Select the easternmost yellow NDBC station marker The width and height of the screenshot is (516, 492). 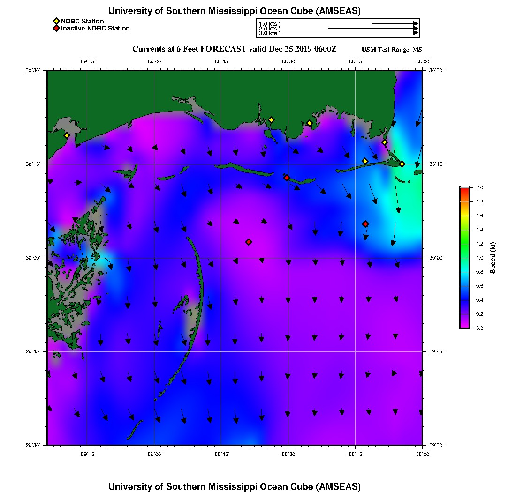pyautogui.click(x=402, y=164)
